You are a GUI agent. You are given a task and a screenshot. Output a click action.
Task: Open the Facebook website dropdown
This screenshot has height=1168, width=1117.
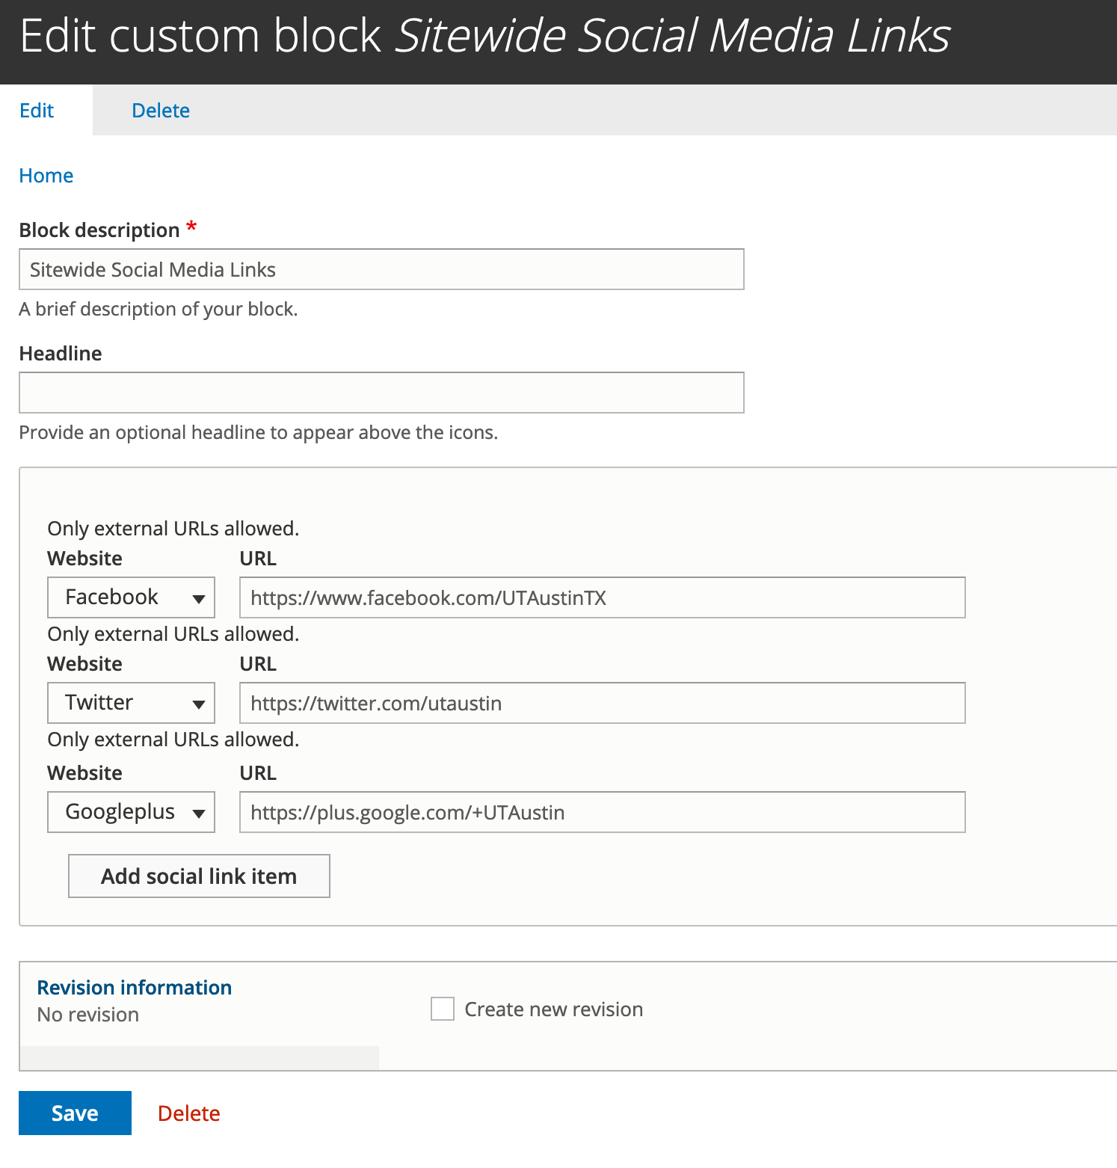coord(131,597)
